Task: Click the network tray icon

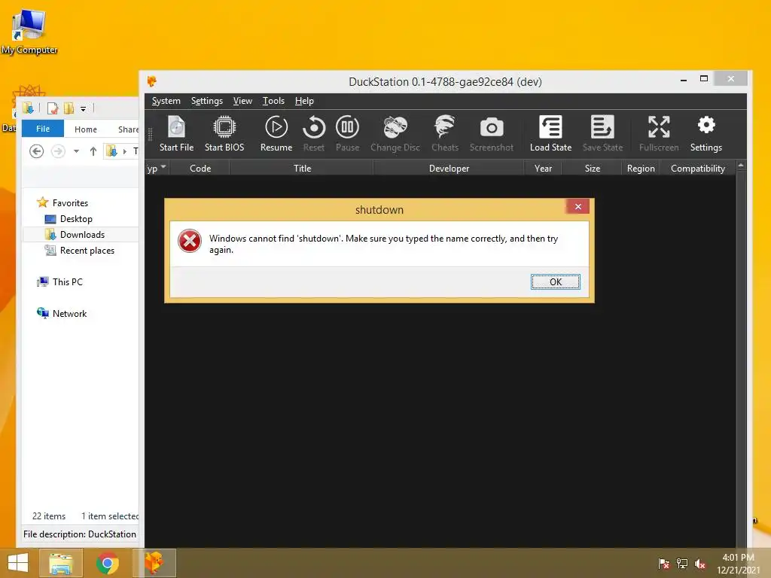Action: (681, 563)
